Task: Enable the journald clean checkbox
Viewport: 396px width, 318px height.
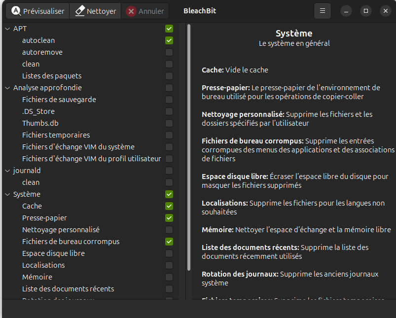Action: [x=169, y=182]
